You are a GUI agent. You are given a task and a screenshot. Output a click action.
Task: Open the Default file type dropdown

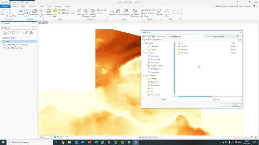pos(227,100)
